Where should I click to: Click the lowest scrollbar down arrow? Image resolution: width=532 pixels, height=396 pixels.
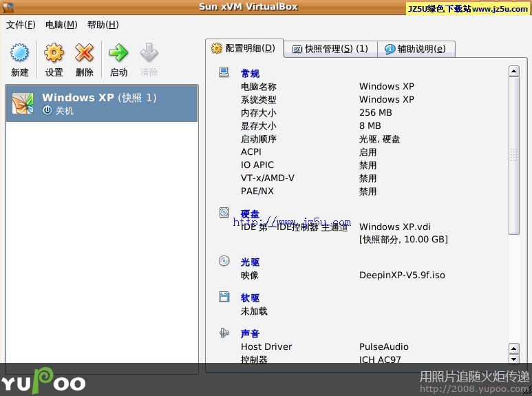click(x=513, y=359)
